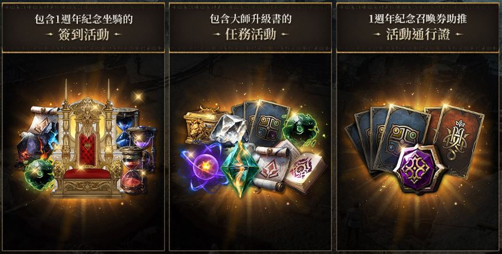The width and height of the screenshot is (502, 254).
Task: Open the 任務活動 header
Action: point(250,34)
